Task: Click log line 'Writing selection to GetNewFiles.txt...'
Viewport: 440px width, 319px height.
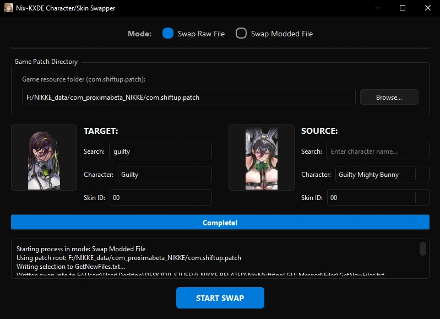Action: pos(70,267)
